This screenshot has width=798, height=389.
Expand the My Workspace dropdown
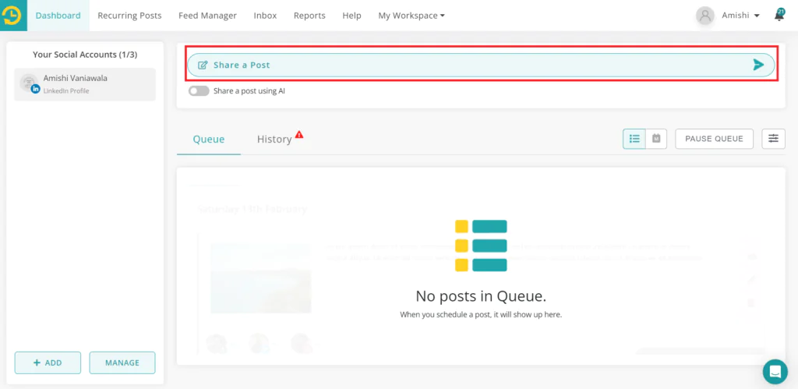(x=411, y=16)
